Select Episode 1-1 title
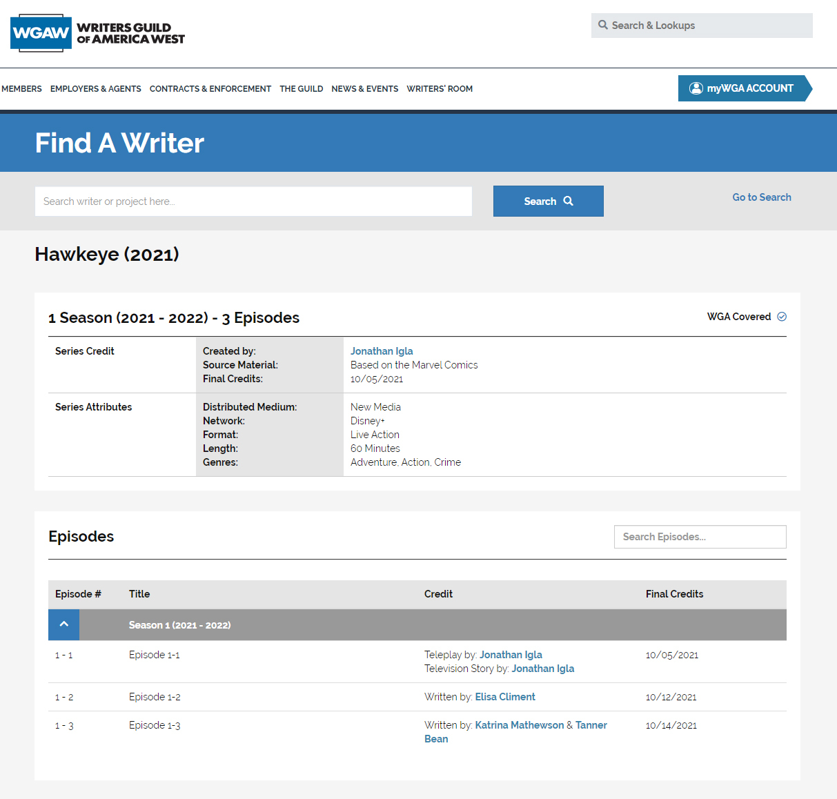The image size is (837, 799). click(155, 655)
